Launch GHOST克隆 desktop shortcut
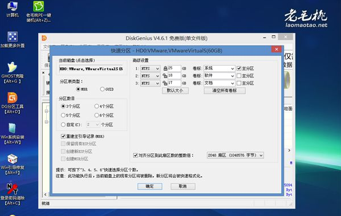 click(13, 72)
